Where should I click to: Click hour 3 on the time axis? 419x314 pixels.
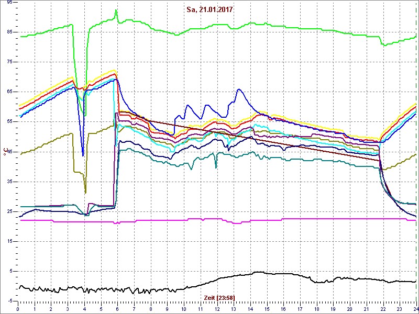click(x=68, y=309)
